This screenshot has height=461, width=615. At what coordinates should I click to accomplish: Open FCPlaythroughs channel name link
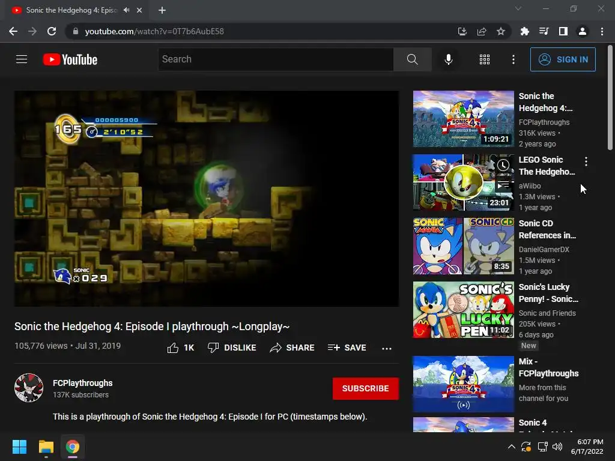coord(83,383)
